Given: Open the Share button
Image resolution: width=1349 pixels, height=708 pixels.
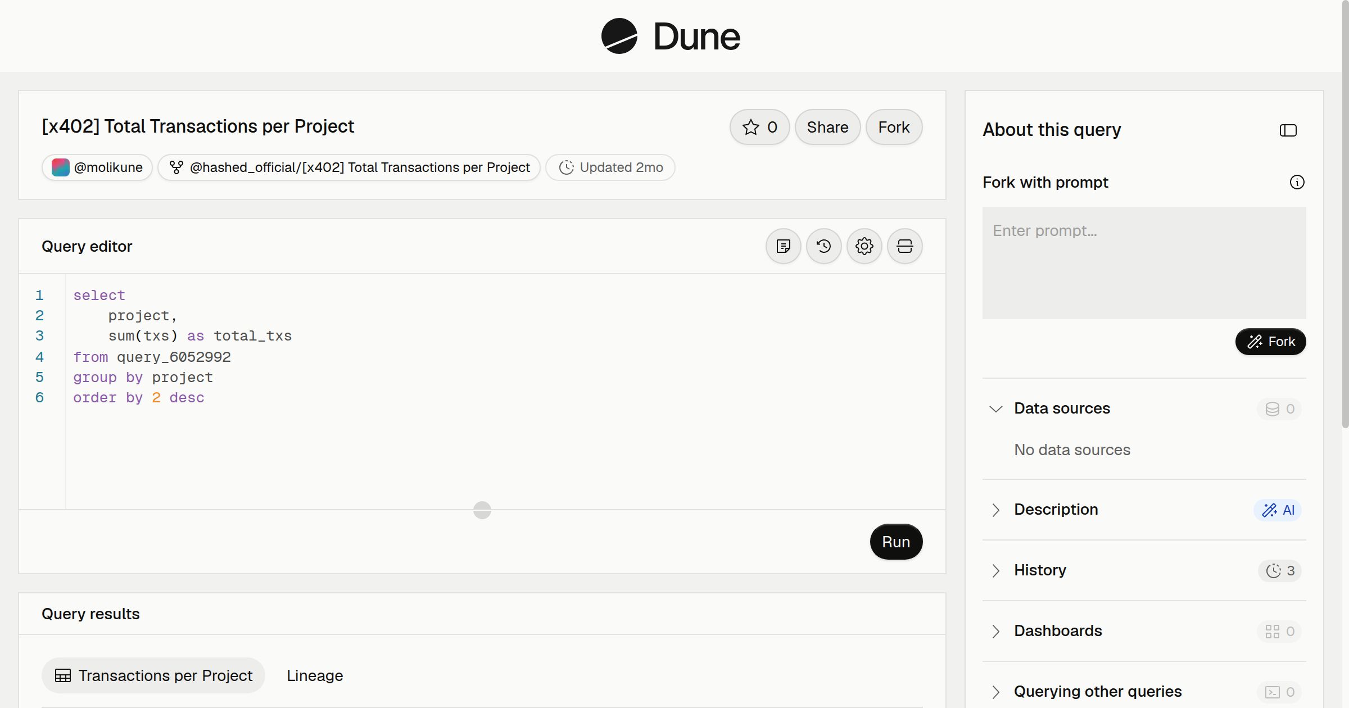Looking at the screenshot, I should click(x=827, y=127).
